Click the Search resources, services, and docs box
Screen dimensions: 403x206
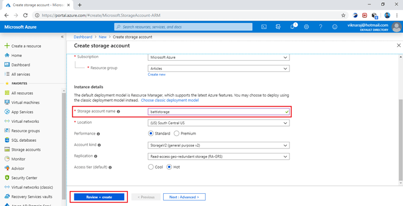(x=183, y=27)
